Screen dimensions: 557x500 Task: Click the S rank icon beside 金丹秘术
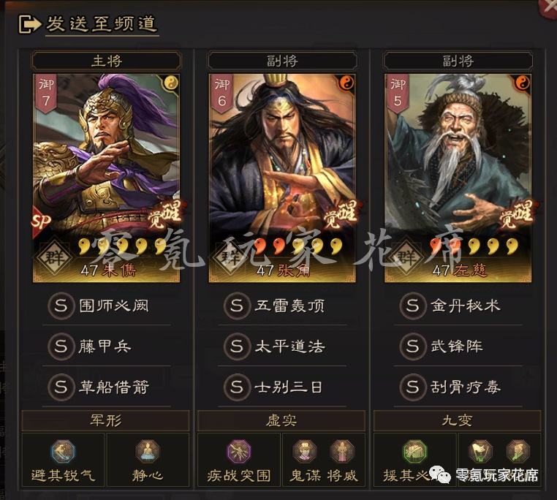[x=412, y=306]
